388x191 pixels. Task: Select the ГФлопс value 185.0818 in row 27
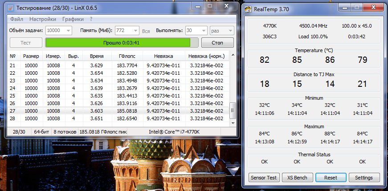click(x=128, y=110)
